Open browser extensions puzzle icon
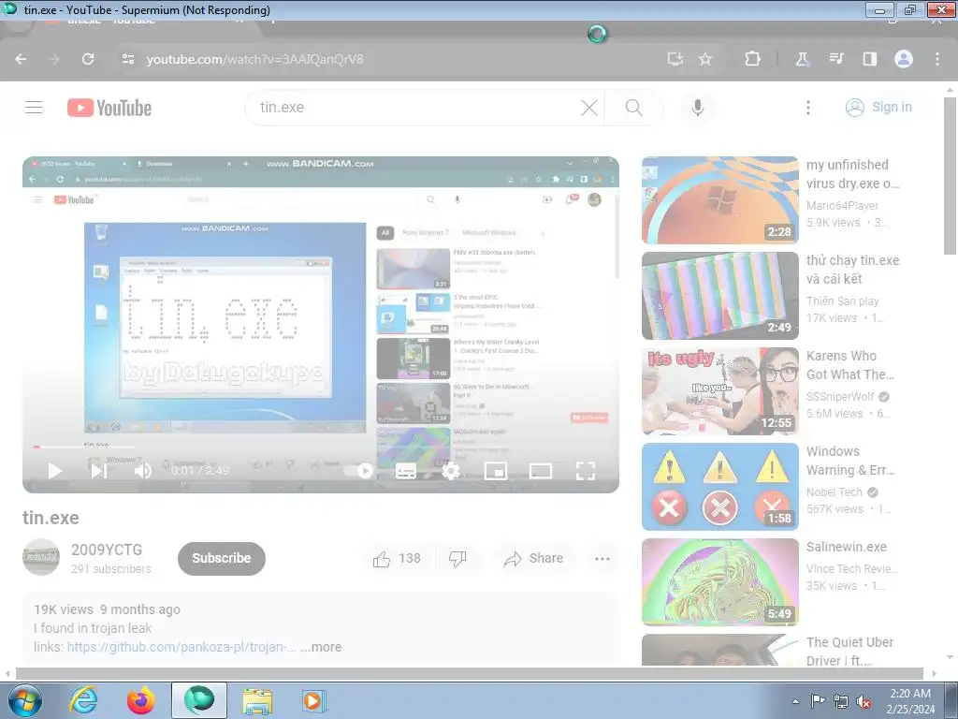The image size is (958, 719). point(753,59)
